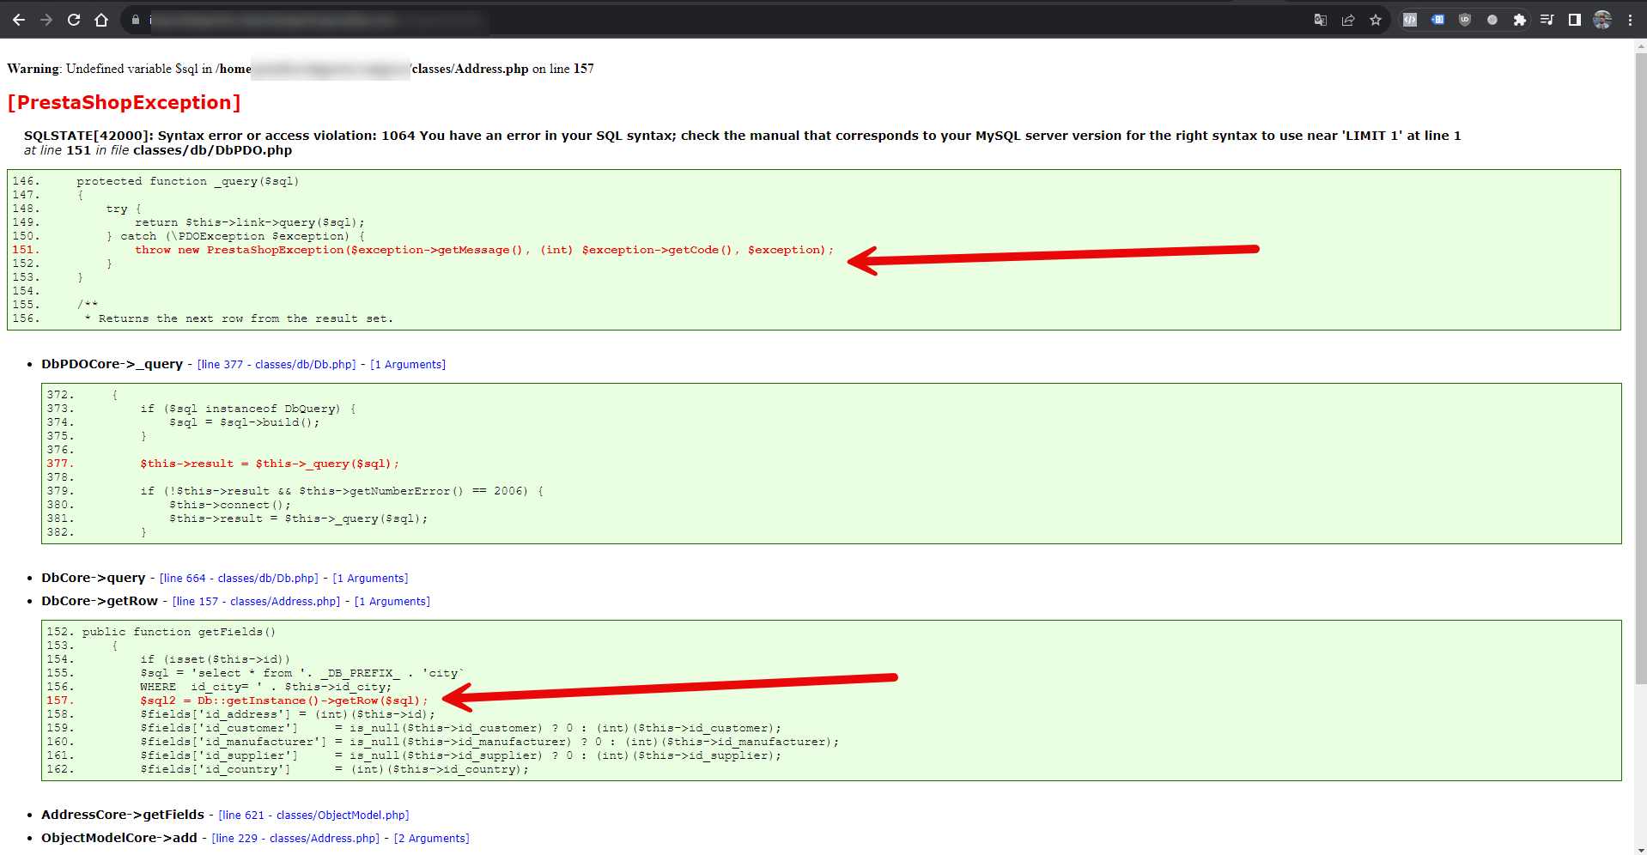1647x855 pixels.
Task: Open Chrome's three-dot menu
Action: click(1630, 20)
